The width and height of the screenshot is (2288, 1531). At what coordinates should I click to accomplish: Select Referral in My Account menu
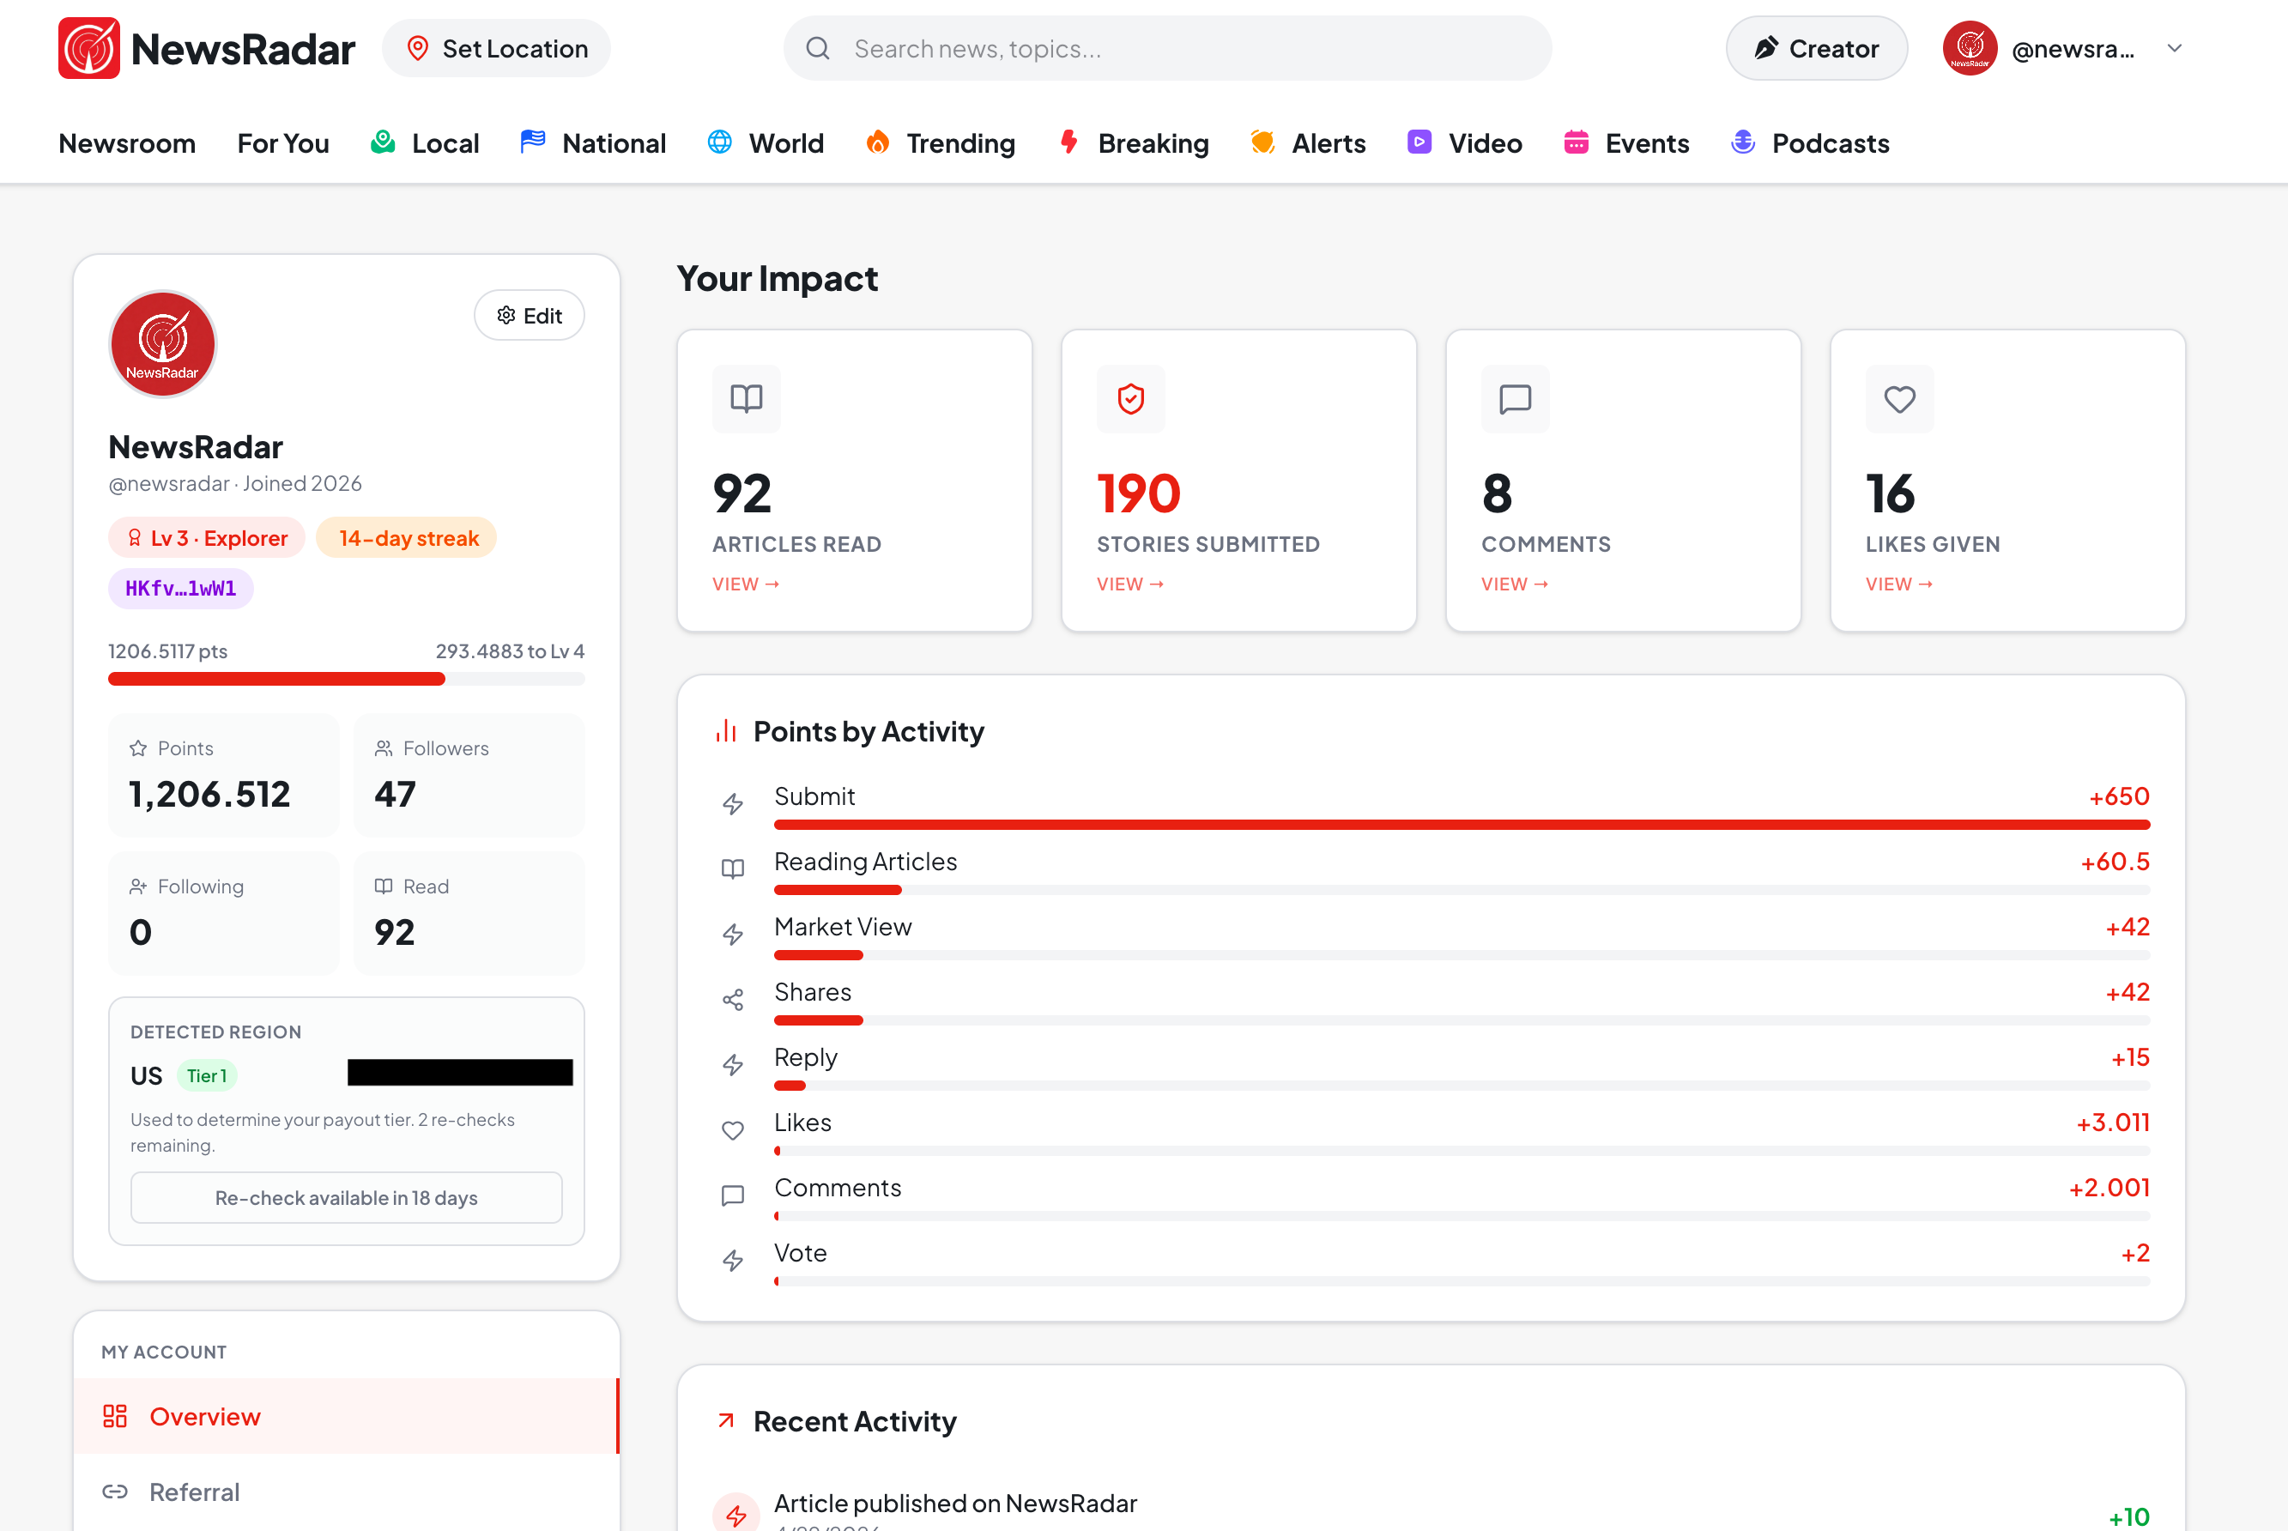tap(194, 1491)
